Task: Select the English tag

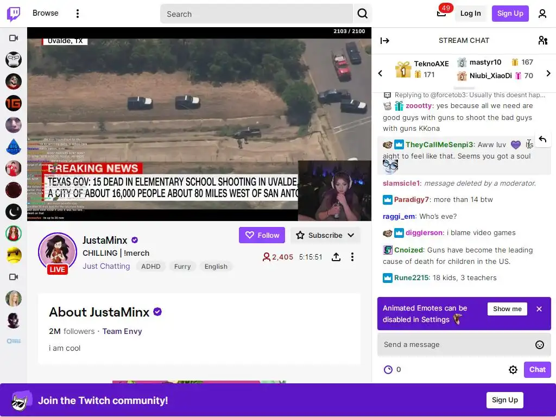Action: [216, 266]
